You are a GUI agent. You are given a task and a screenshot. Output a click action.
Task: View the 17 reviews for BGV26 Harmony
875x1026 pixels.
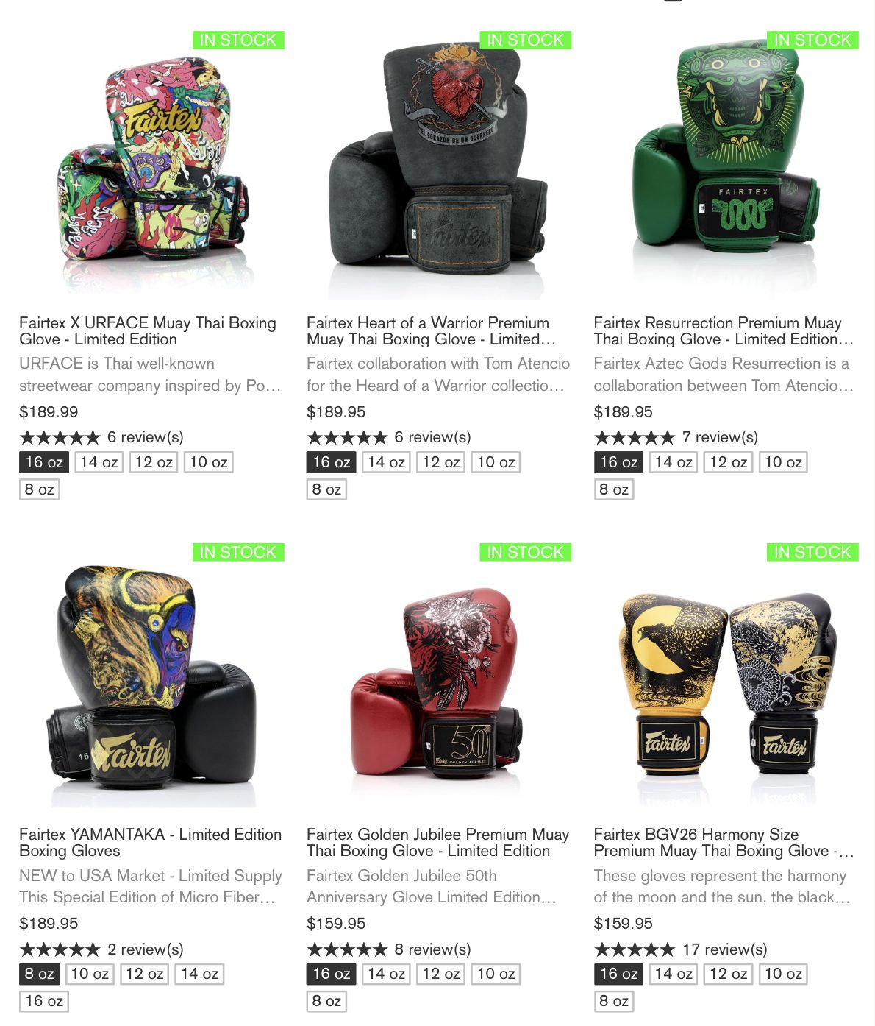[x=725, y=949]
